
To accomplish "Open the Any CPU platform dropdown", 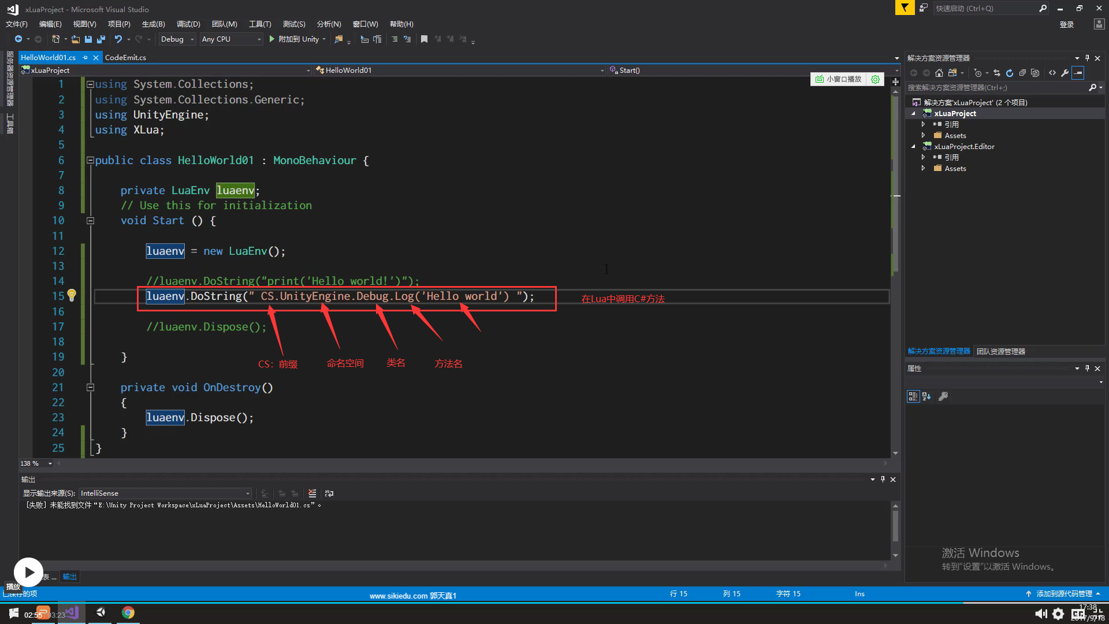I will [231, 39].
